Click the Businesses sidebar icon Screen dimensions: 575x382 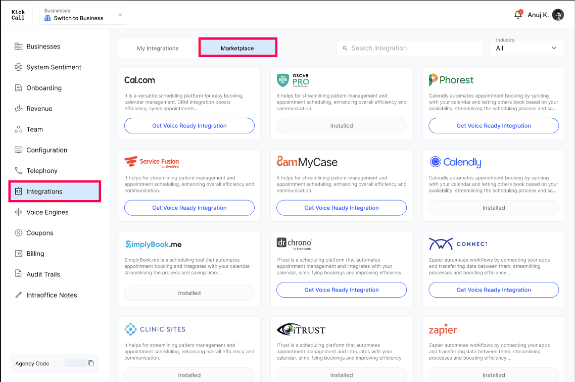coord(18,46)
